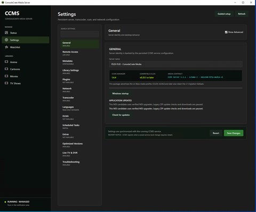Open the Transcoder settings category
This screenshot has width=256, height=212.
(79, 99)
